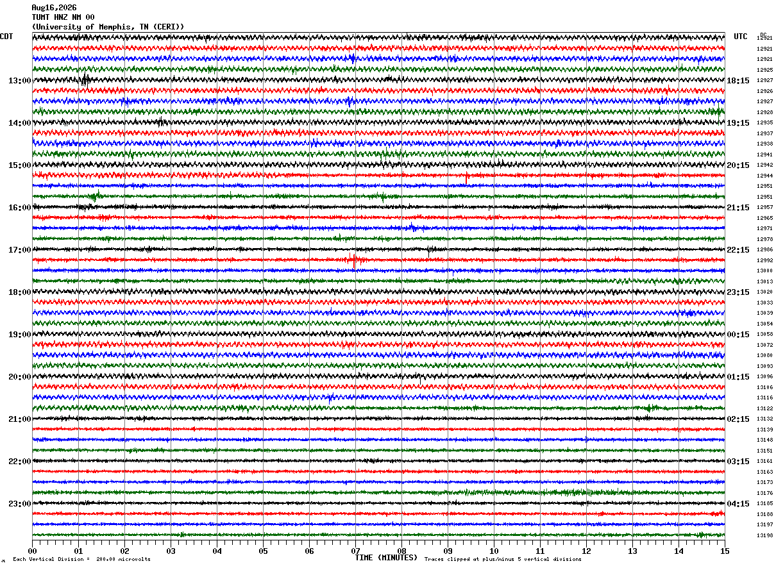Select the 14:00 CDT time label
Viewport: 776px width, 568px height.
point(19,123)
